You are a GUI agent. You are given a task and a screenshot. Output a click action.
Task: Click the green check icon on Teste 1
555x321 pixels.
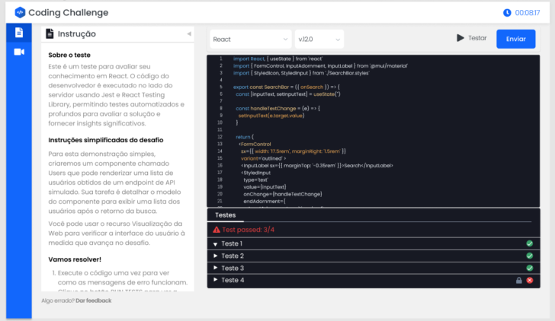click(x=529, y=243)
